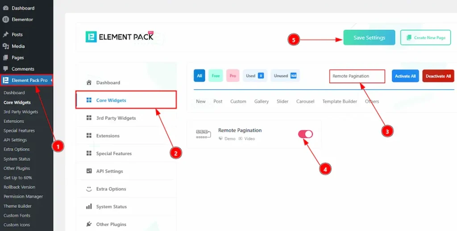Screen dimensions: 457x231
Task: Click the grid icon beside Core Widgets
Action: click(89, 100)
